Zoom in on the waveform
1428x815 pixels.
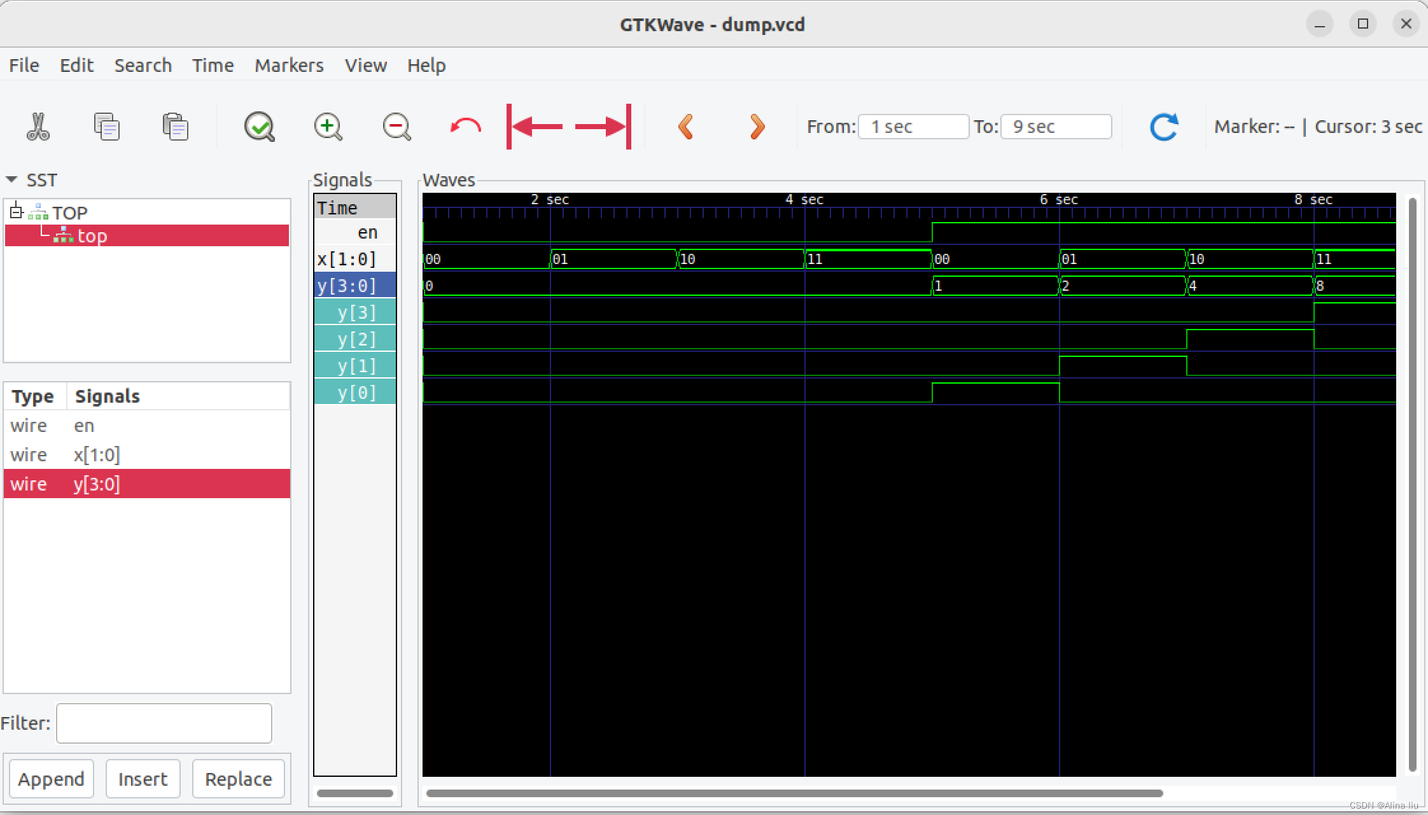pos(328,127)
